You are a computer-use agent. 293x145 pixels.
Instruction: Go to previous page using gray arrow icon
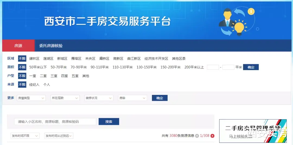(197, 136)
